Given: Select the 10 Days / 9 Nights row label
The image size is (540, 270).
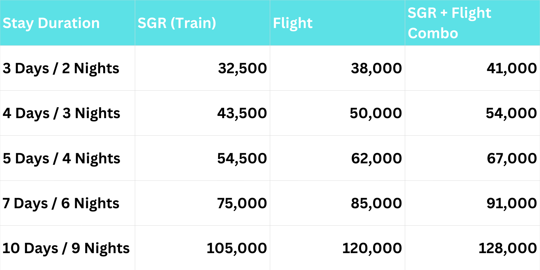Looking at the screenshot, I should 66,248.
